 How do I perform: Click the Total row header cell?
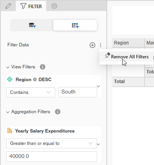(x=128, y=82)
